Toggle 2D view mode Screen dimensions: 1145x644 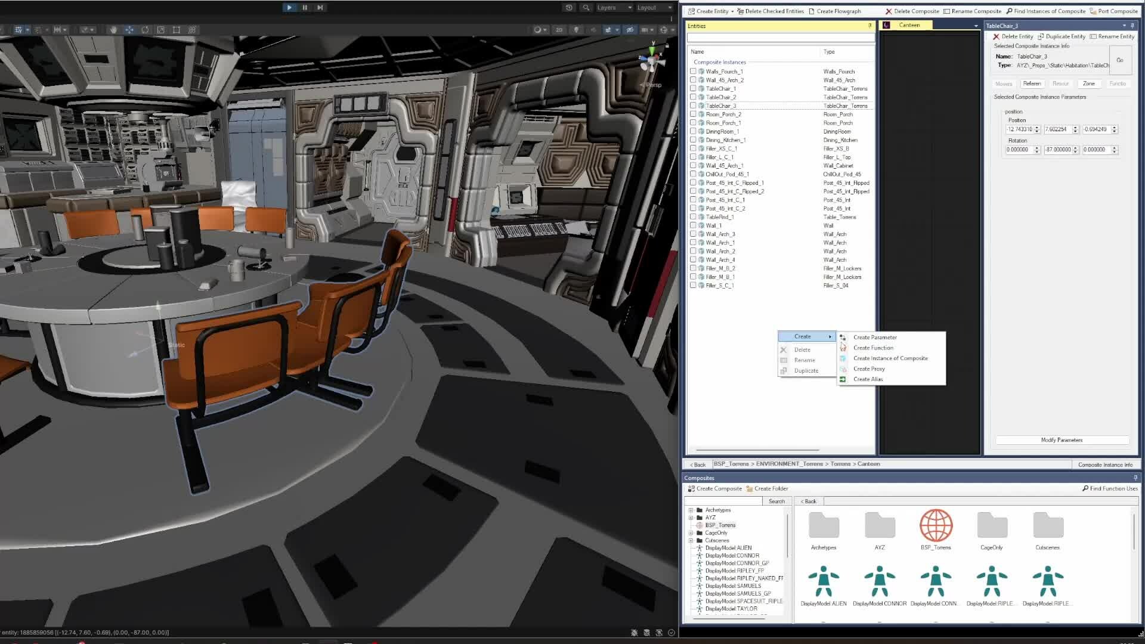[559, 30]
